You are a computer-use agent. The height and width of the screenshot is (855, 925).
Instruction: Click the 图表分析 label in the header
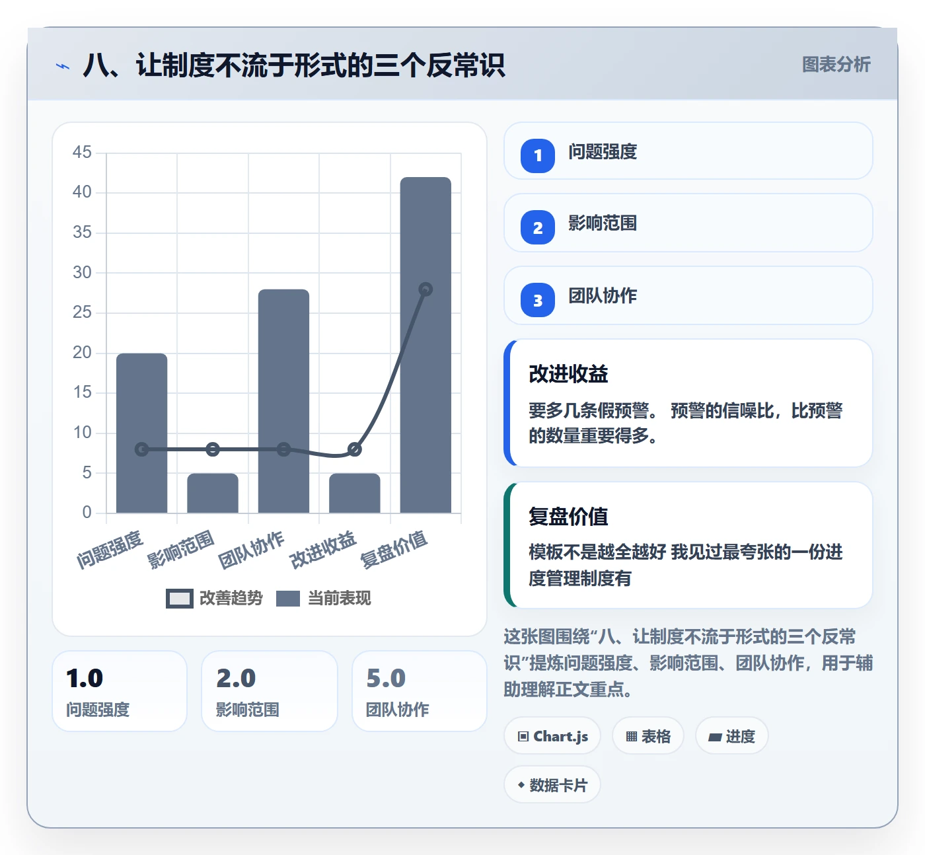(836, 65)
